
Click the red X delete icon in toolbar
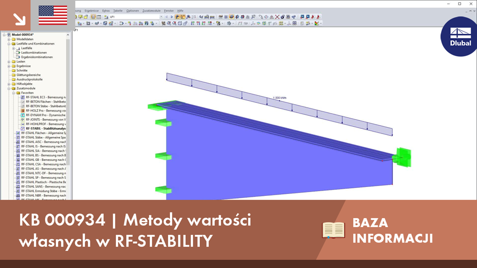pos(277,17)
